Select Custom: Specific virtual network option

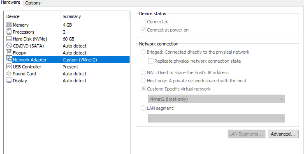click(x=143, y=89)
